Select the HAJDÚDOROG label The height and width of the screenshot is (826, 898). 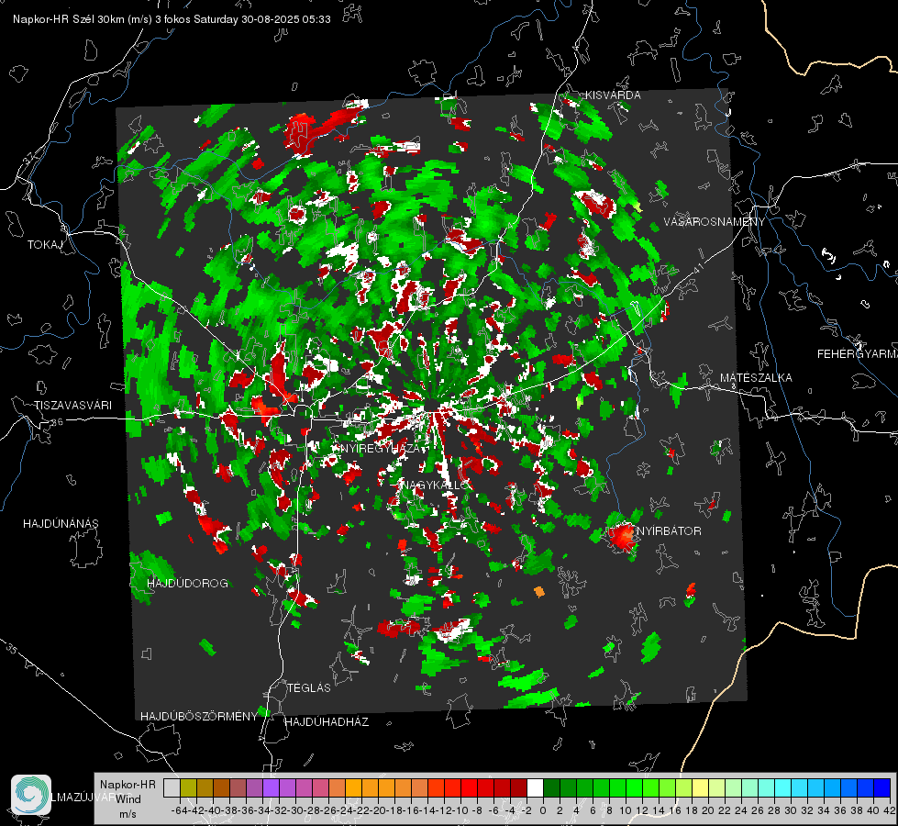[187, 583]
